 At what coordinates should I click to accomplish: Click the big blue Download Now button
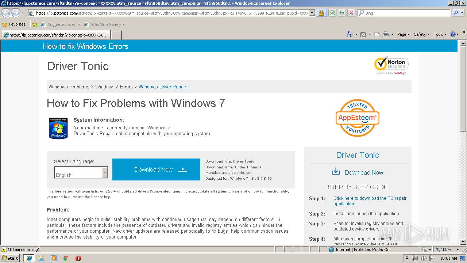tap(156, 169)
